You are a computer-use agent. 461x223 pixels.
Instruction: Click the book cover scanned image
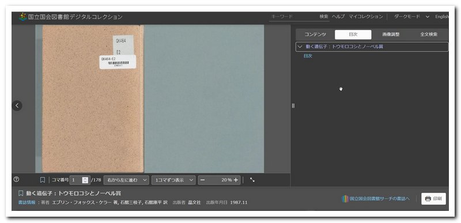pos(149,99)
